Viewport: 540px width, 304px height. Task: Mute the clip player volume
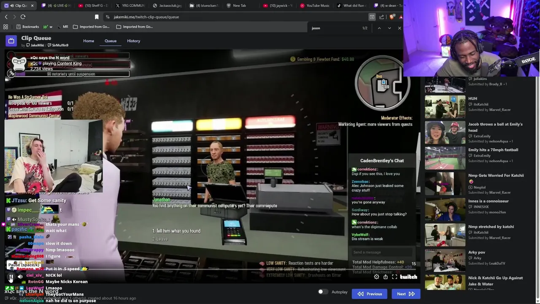point(20,277)
